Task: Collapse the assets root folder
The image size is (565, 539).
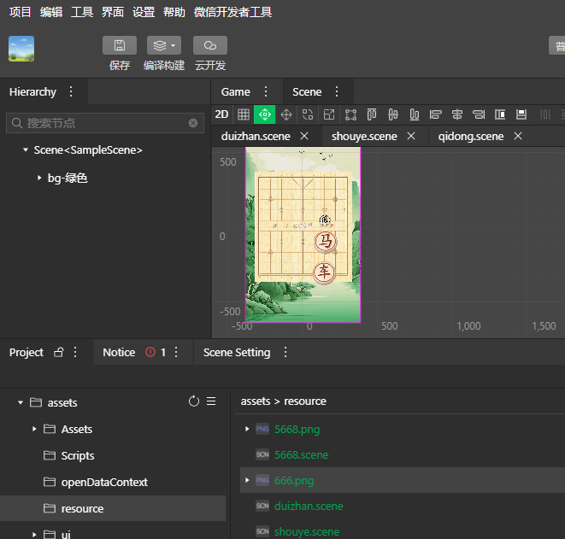Action: point(21,402)
